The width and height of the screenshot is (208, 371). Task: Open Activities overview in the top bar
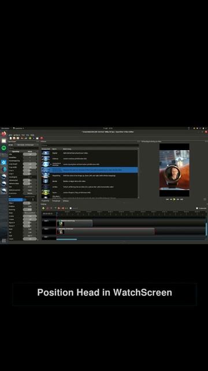tap(5, 128)
